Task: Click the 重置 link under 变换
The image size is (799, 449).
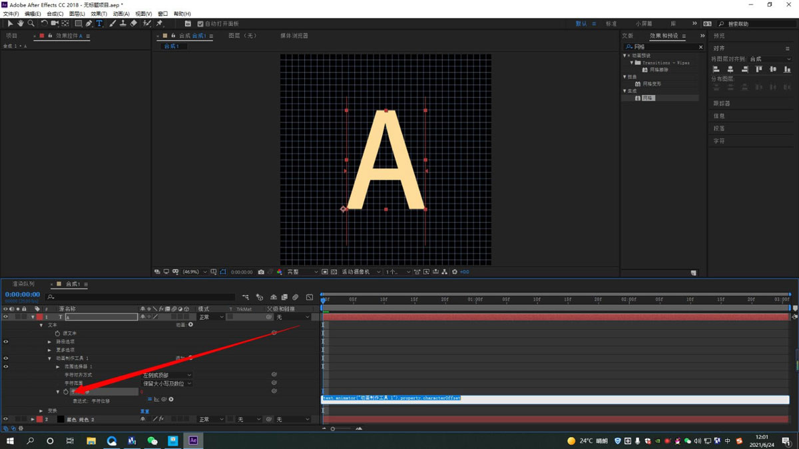Action: (x=145, y=411)
